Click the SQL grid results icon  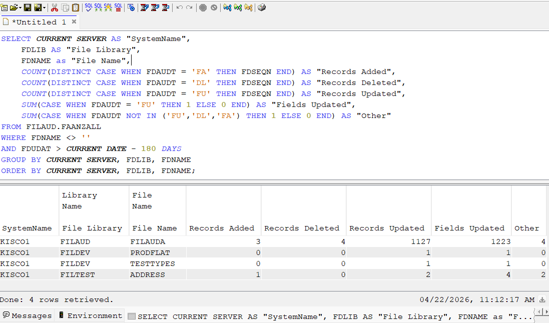pyautogui.click(x=118, y=7)
